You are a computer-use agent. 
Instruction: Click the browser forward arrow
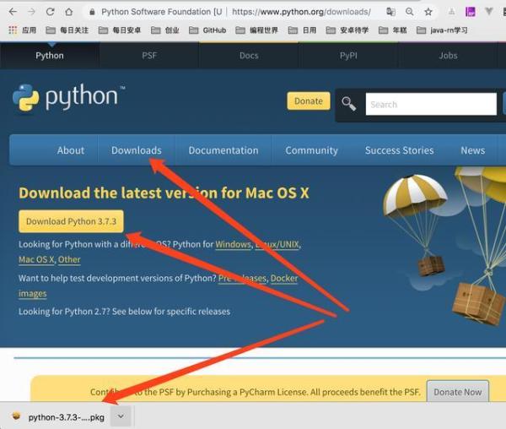click(x=31, y=12)
